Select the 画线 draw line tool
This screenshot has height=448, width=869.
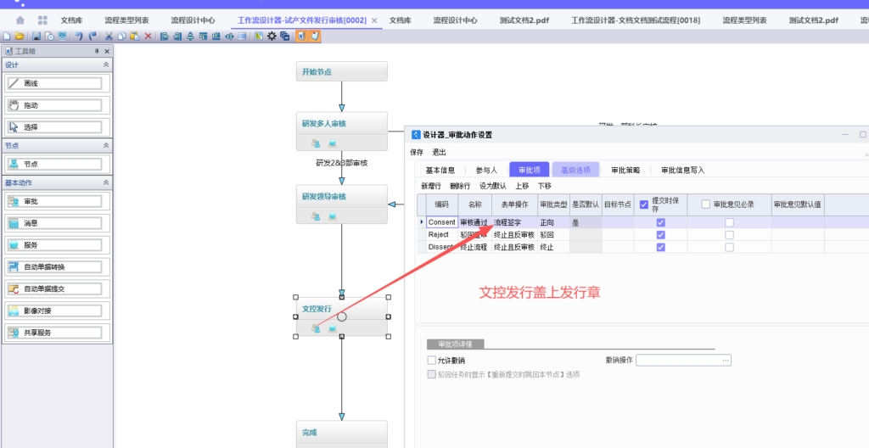coord(57,83)
